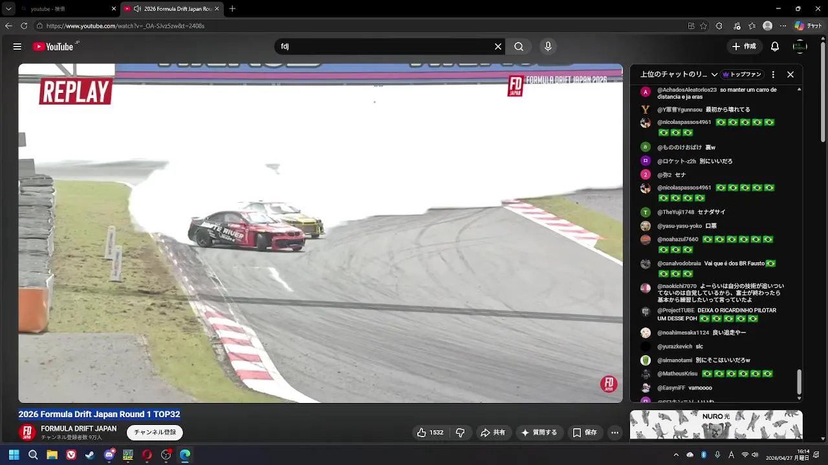
Task: Open browser profile avatar
Action: (768, 26)
